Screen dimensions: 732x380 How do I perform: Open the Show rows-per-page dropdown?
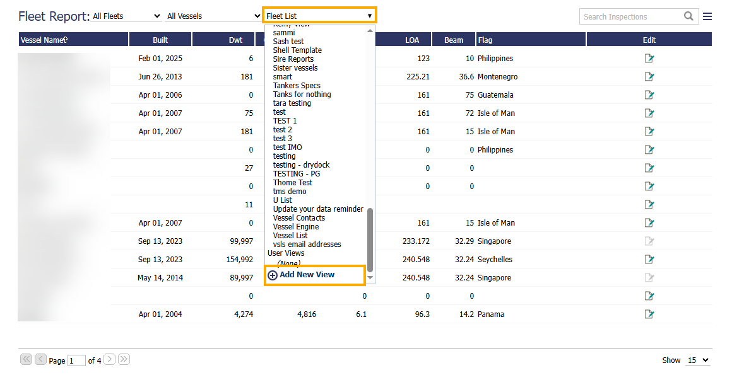pos(698,360)
